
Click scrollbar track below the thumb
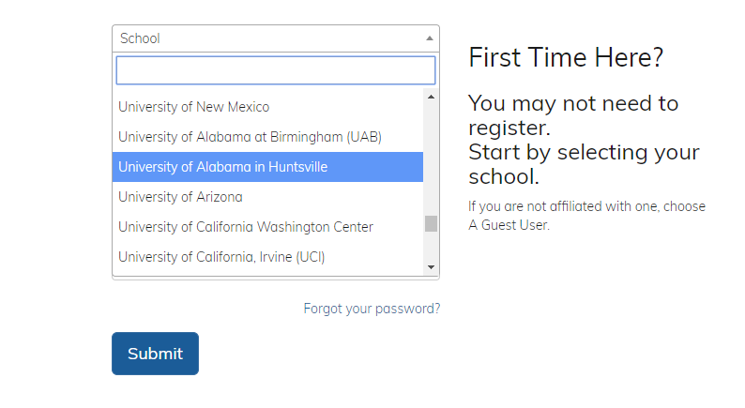pyautogui.click(x=431, y=246)
